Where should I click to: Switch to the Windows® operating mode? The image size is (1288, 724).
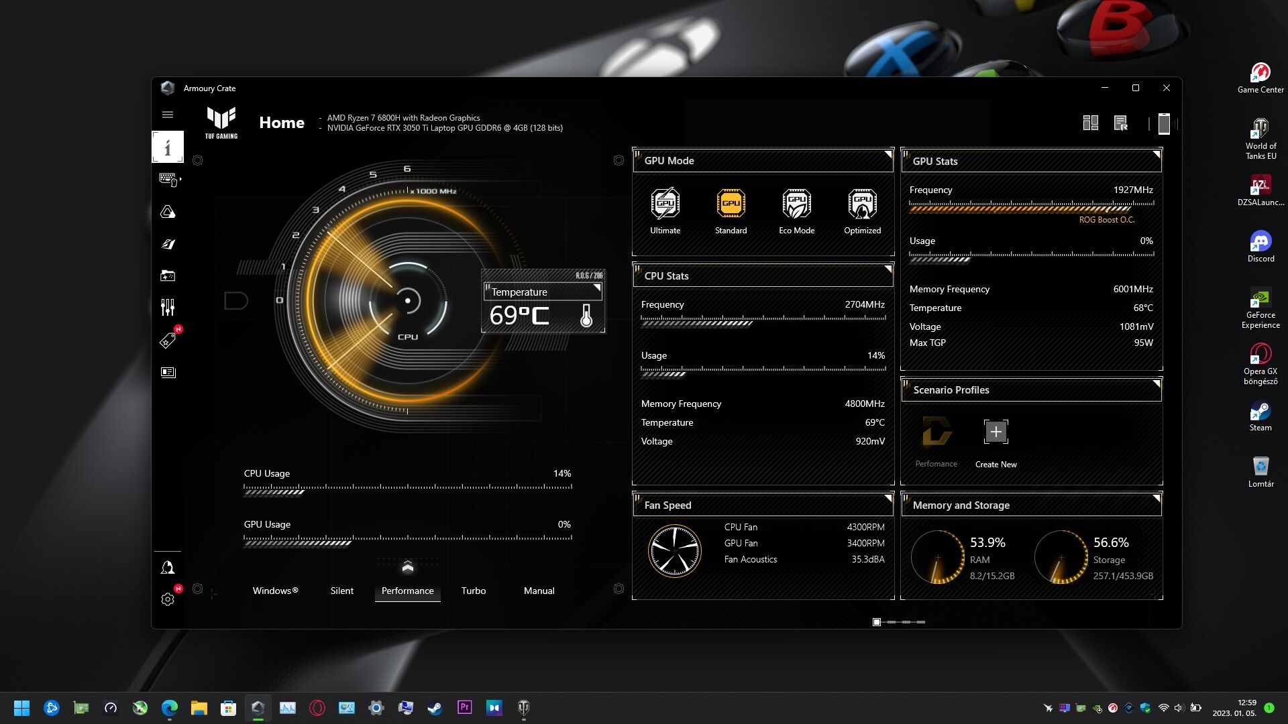click(x=275, y=591)
